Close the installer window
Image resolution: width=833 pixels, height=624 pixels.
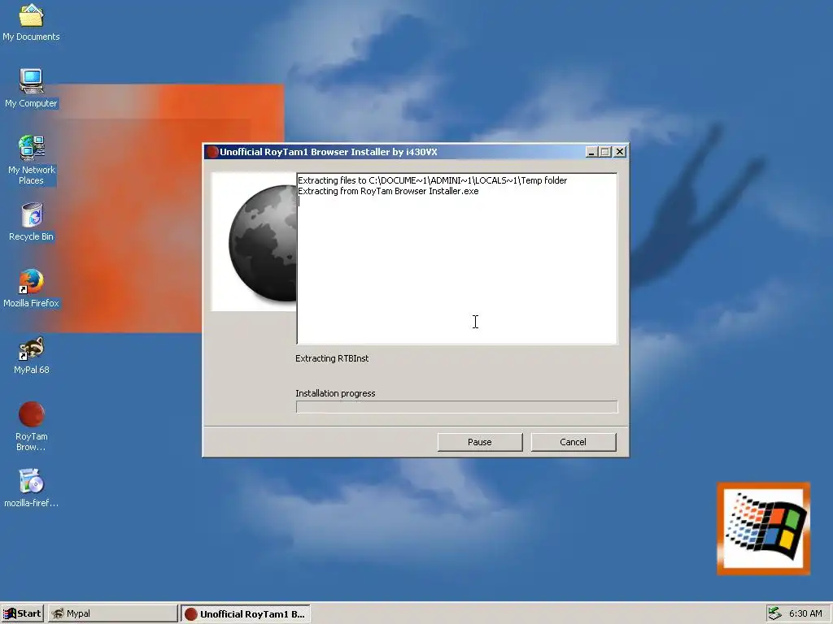[x=619, y=152]
